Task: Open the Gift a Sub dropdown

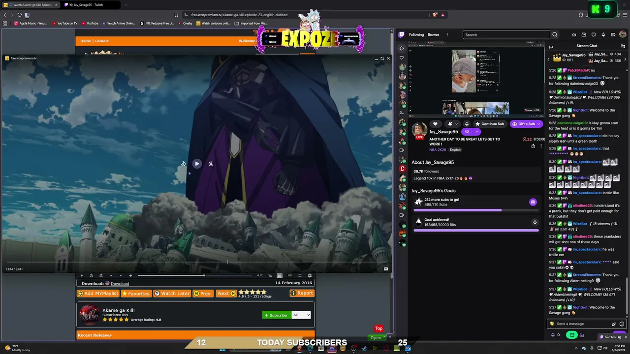Action: tap(526, 124)
